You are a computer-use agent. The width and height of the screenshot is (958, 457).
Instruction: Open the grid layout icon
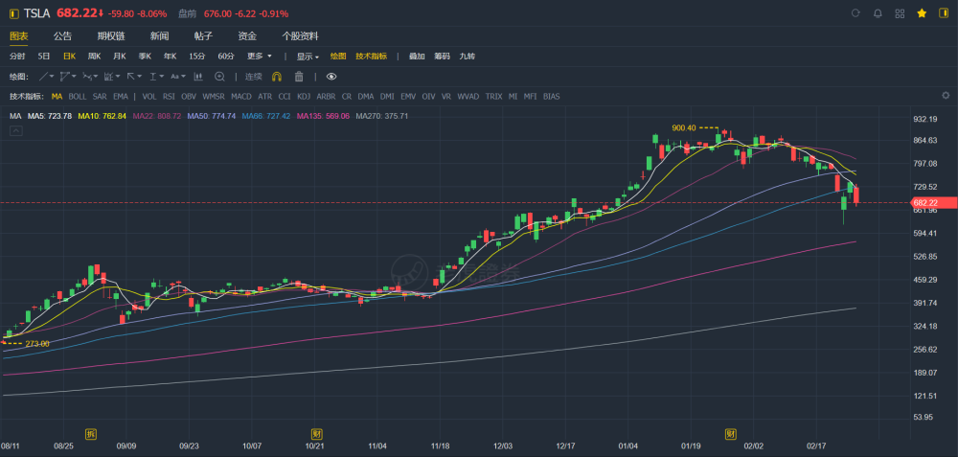[900, 13]
